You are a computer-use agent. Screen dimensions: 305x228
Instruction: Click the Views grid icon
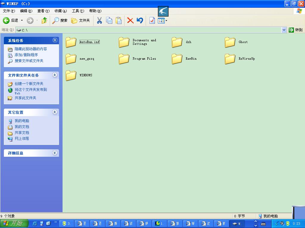tap(161, 20)
